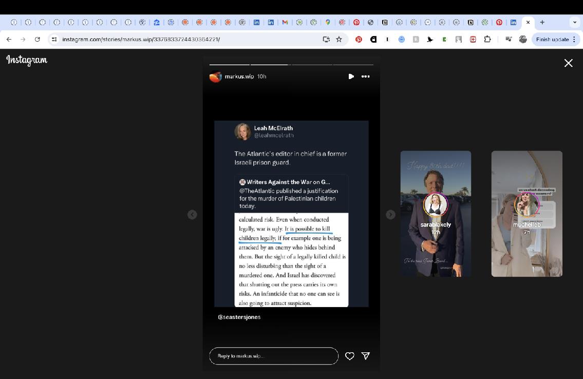Play the paused story
This screenshot has height=379, width=583.
point(351,77)
